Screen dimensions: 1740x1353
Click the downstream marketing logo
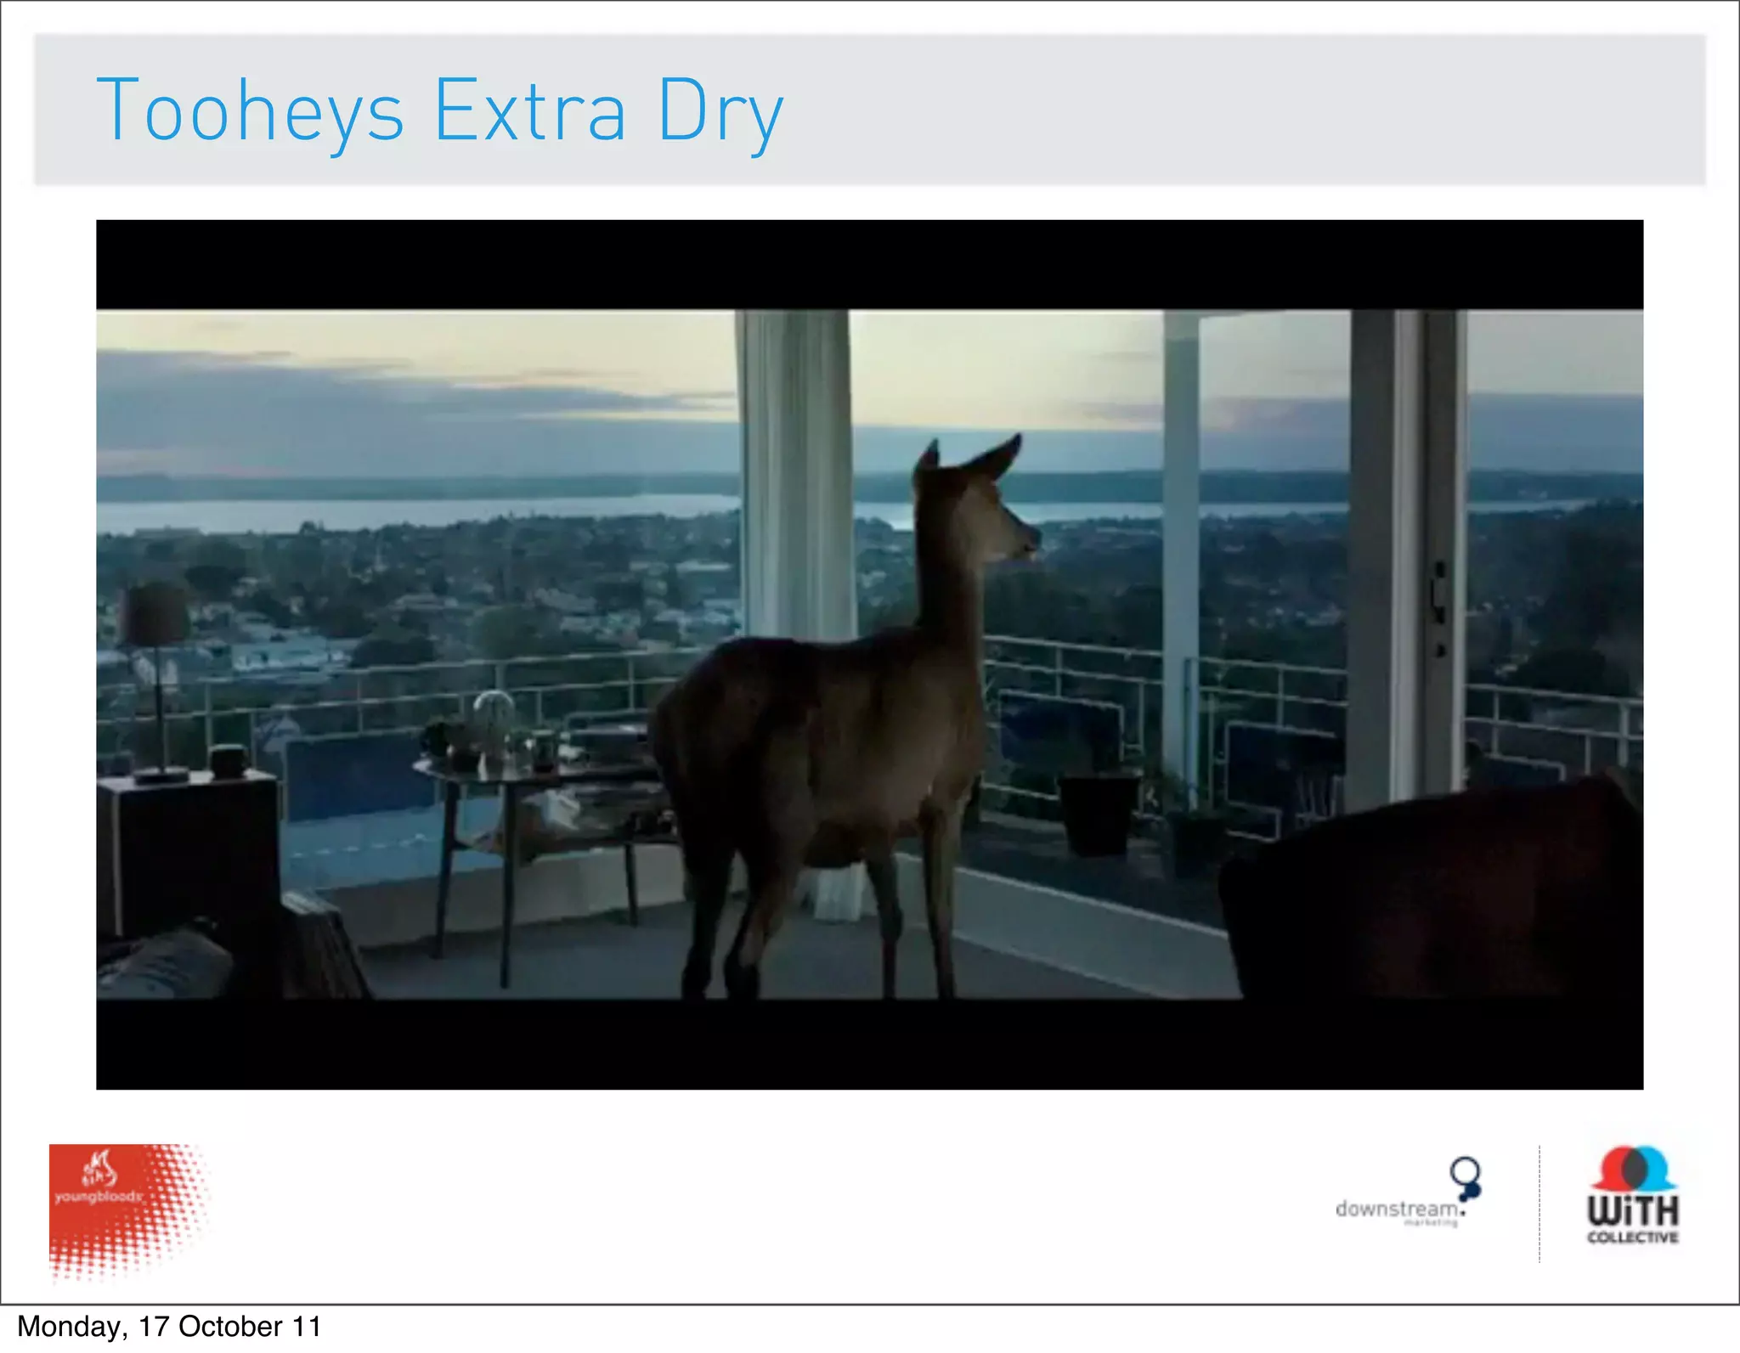(1409, 1192)
